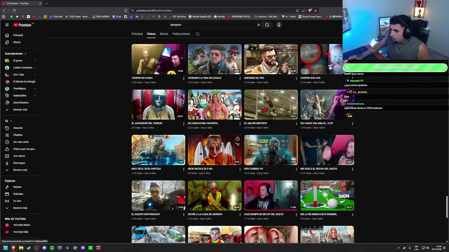Search within channel using magnifier next to Publicaciones
Viewport: 449px width, 252px height.
197,34
